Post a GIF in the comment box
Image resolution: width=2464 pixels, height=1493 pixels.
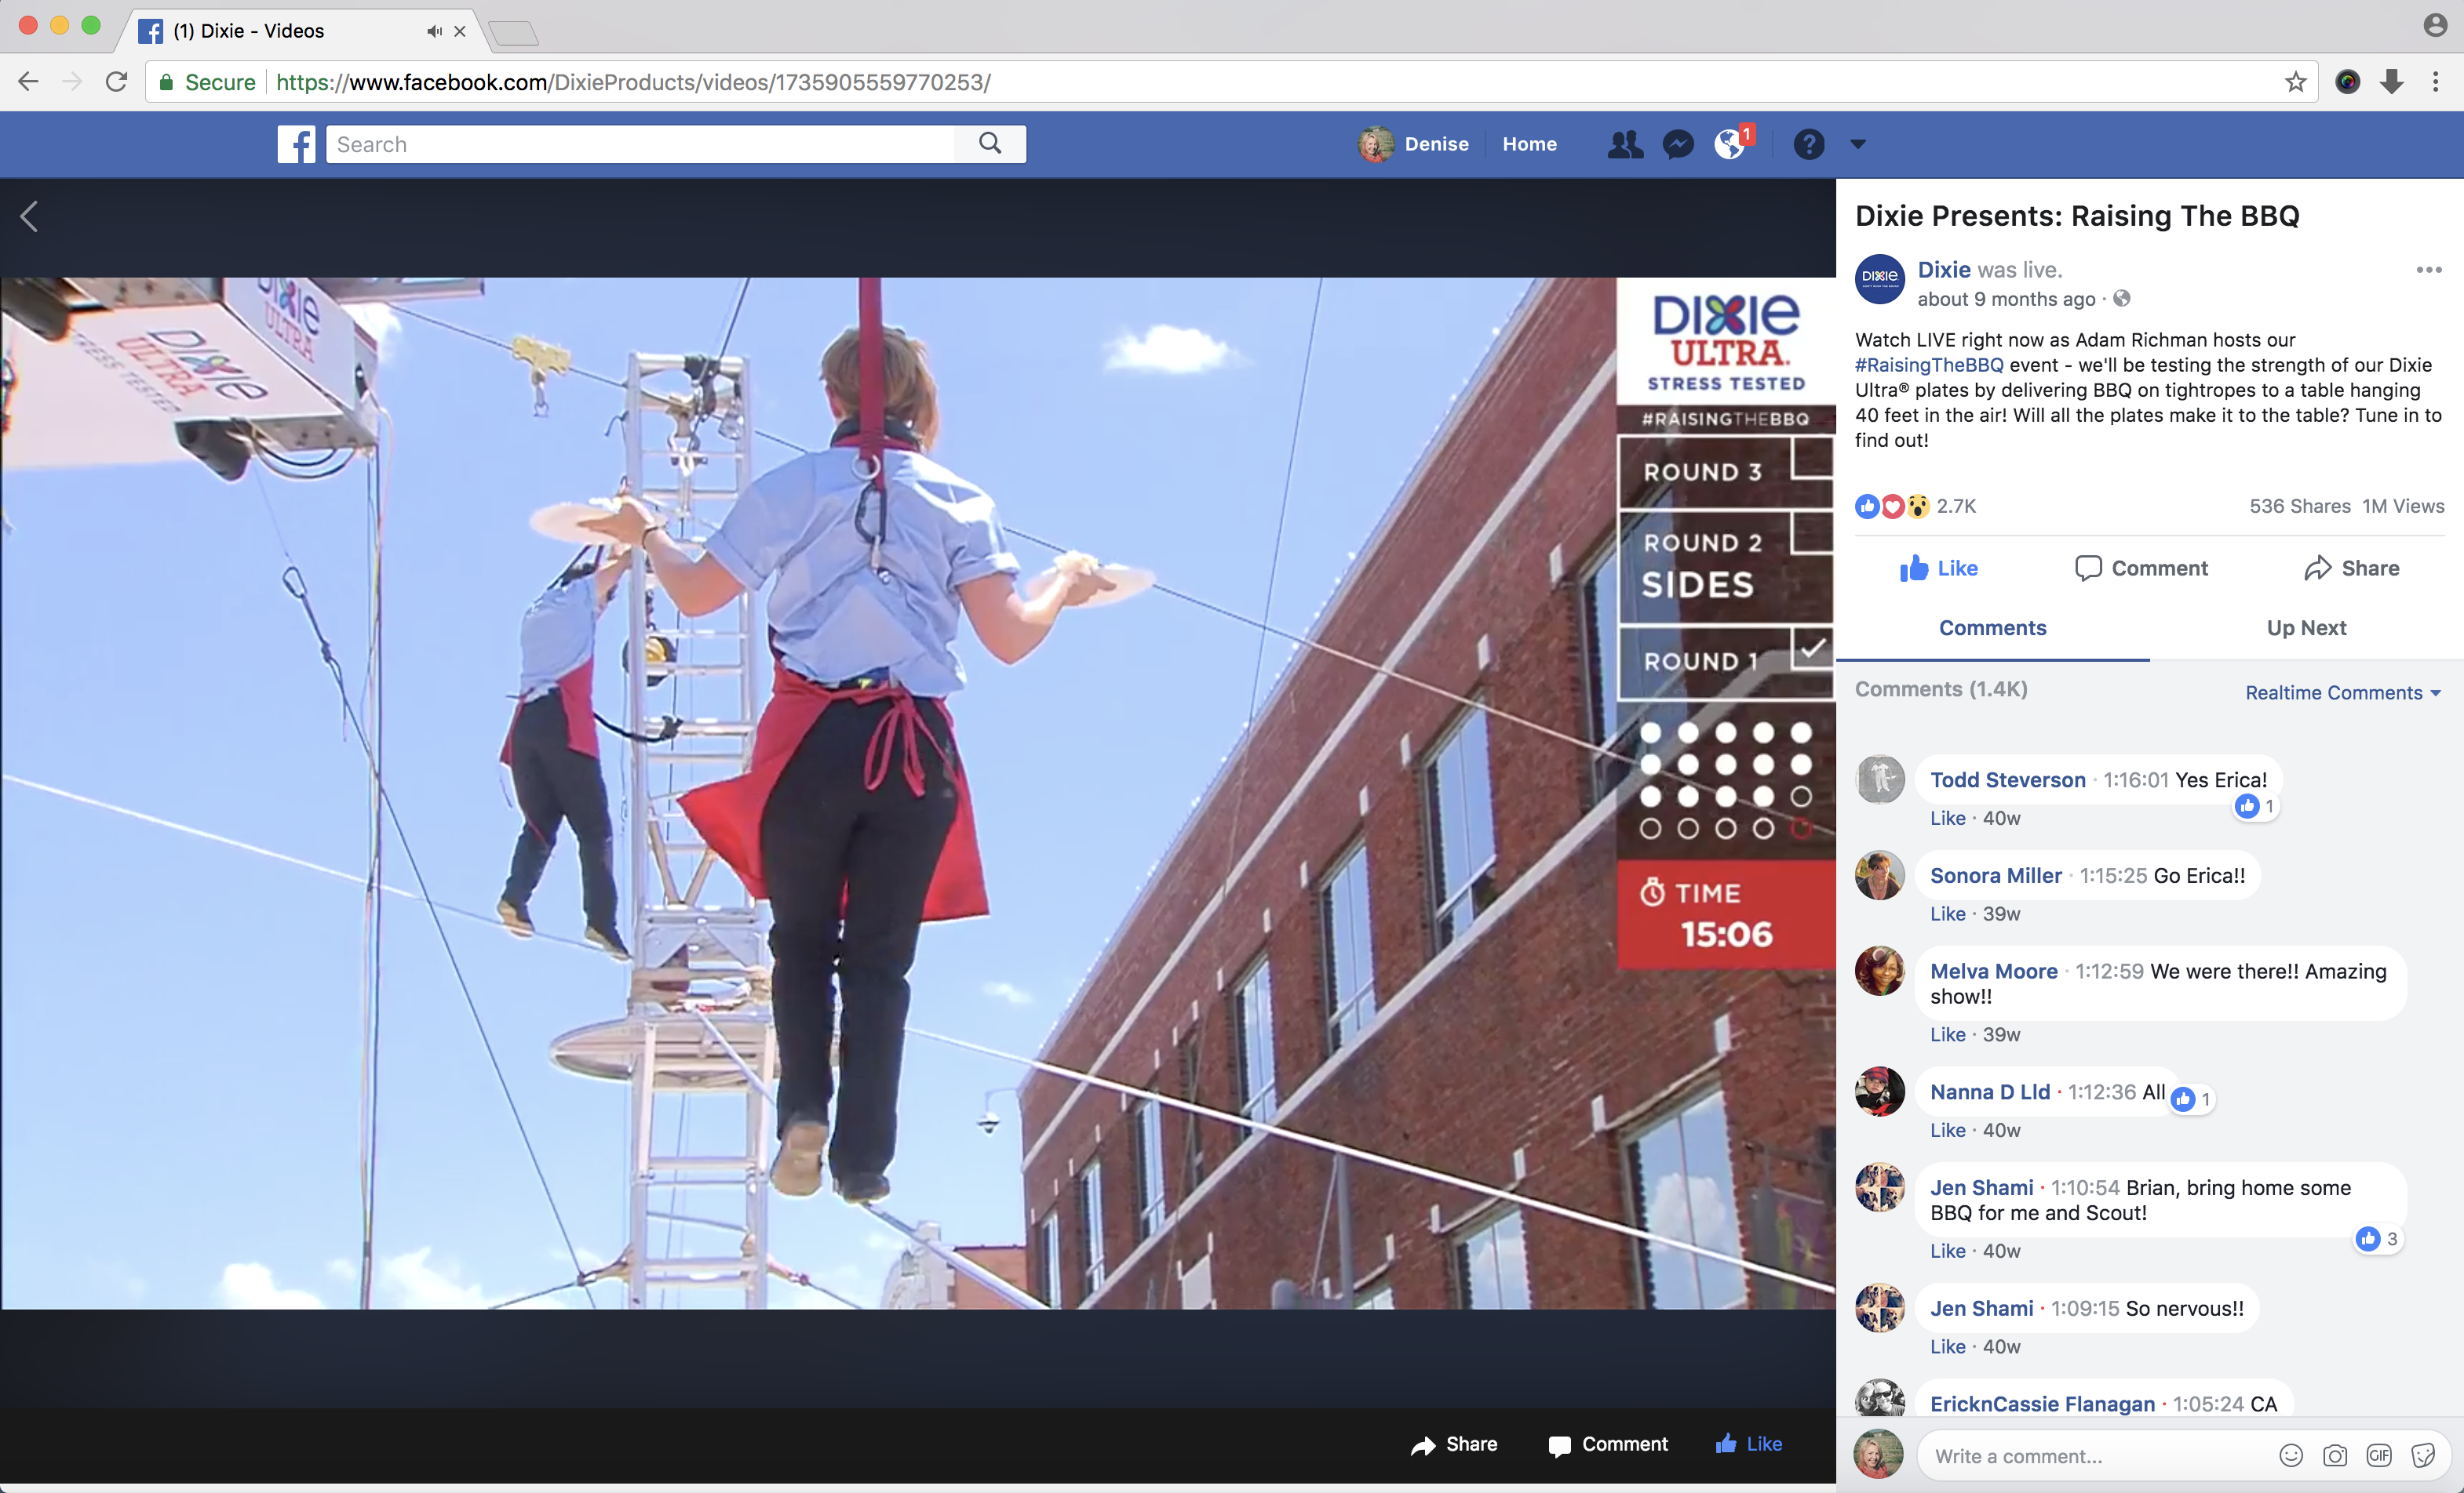point(2379,1456)
